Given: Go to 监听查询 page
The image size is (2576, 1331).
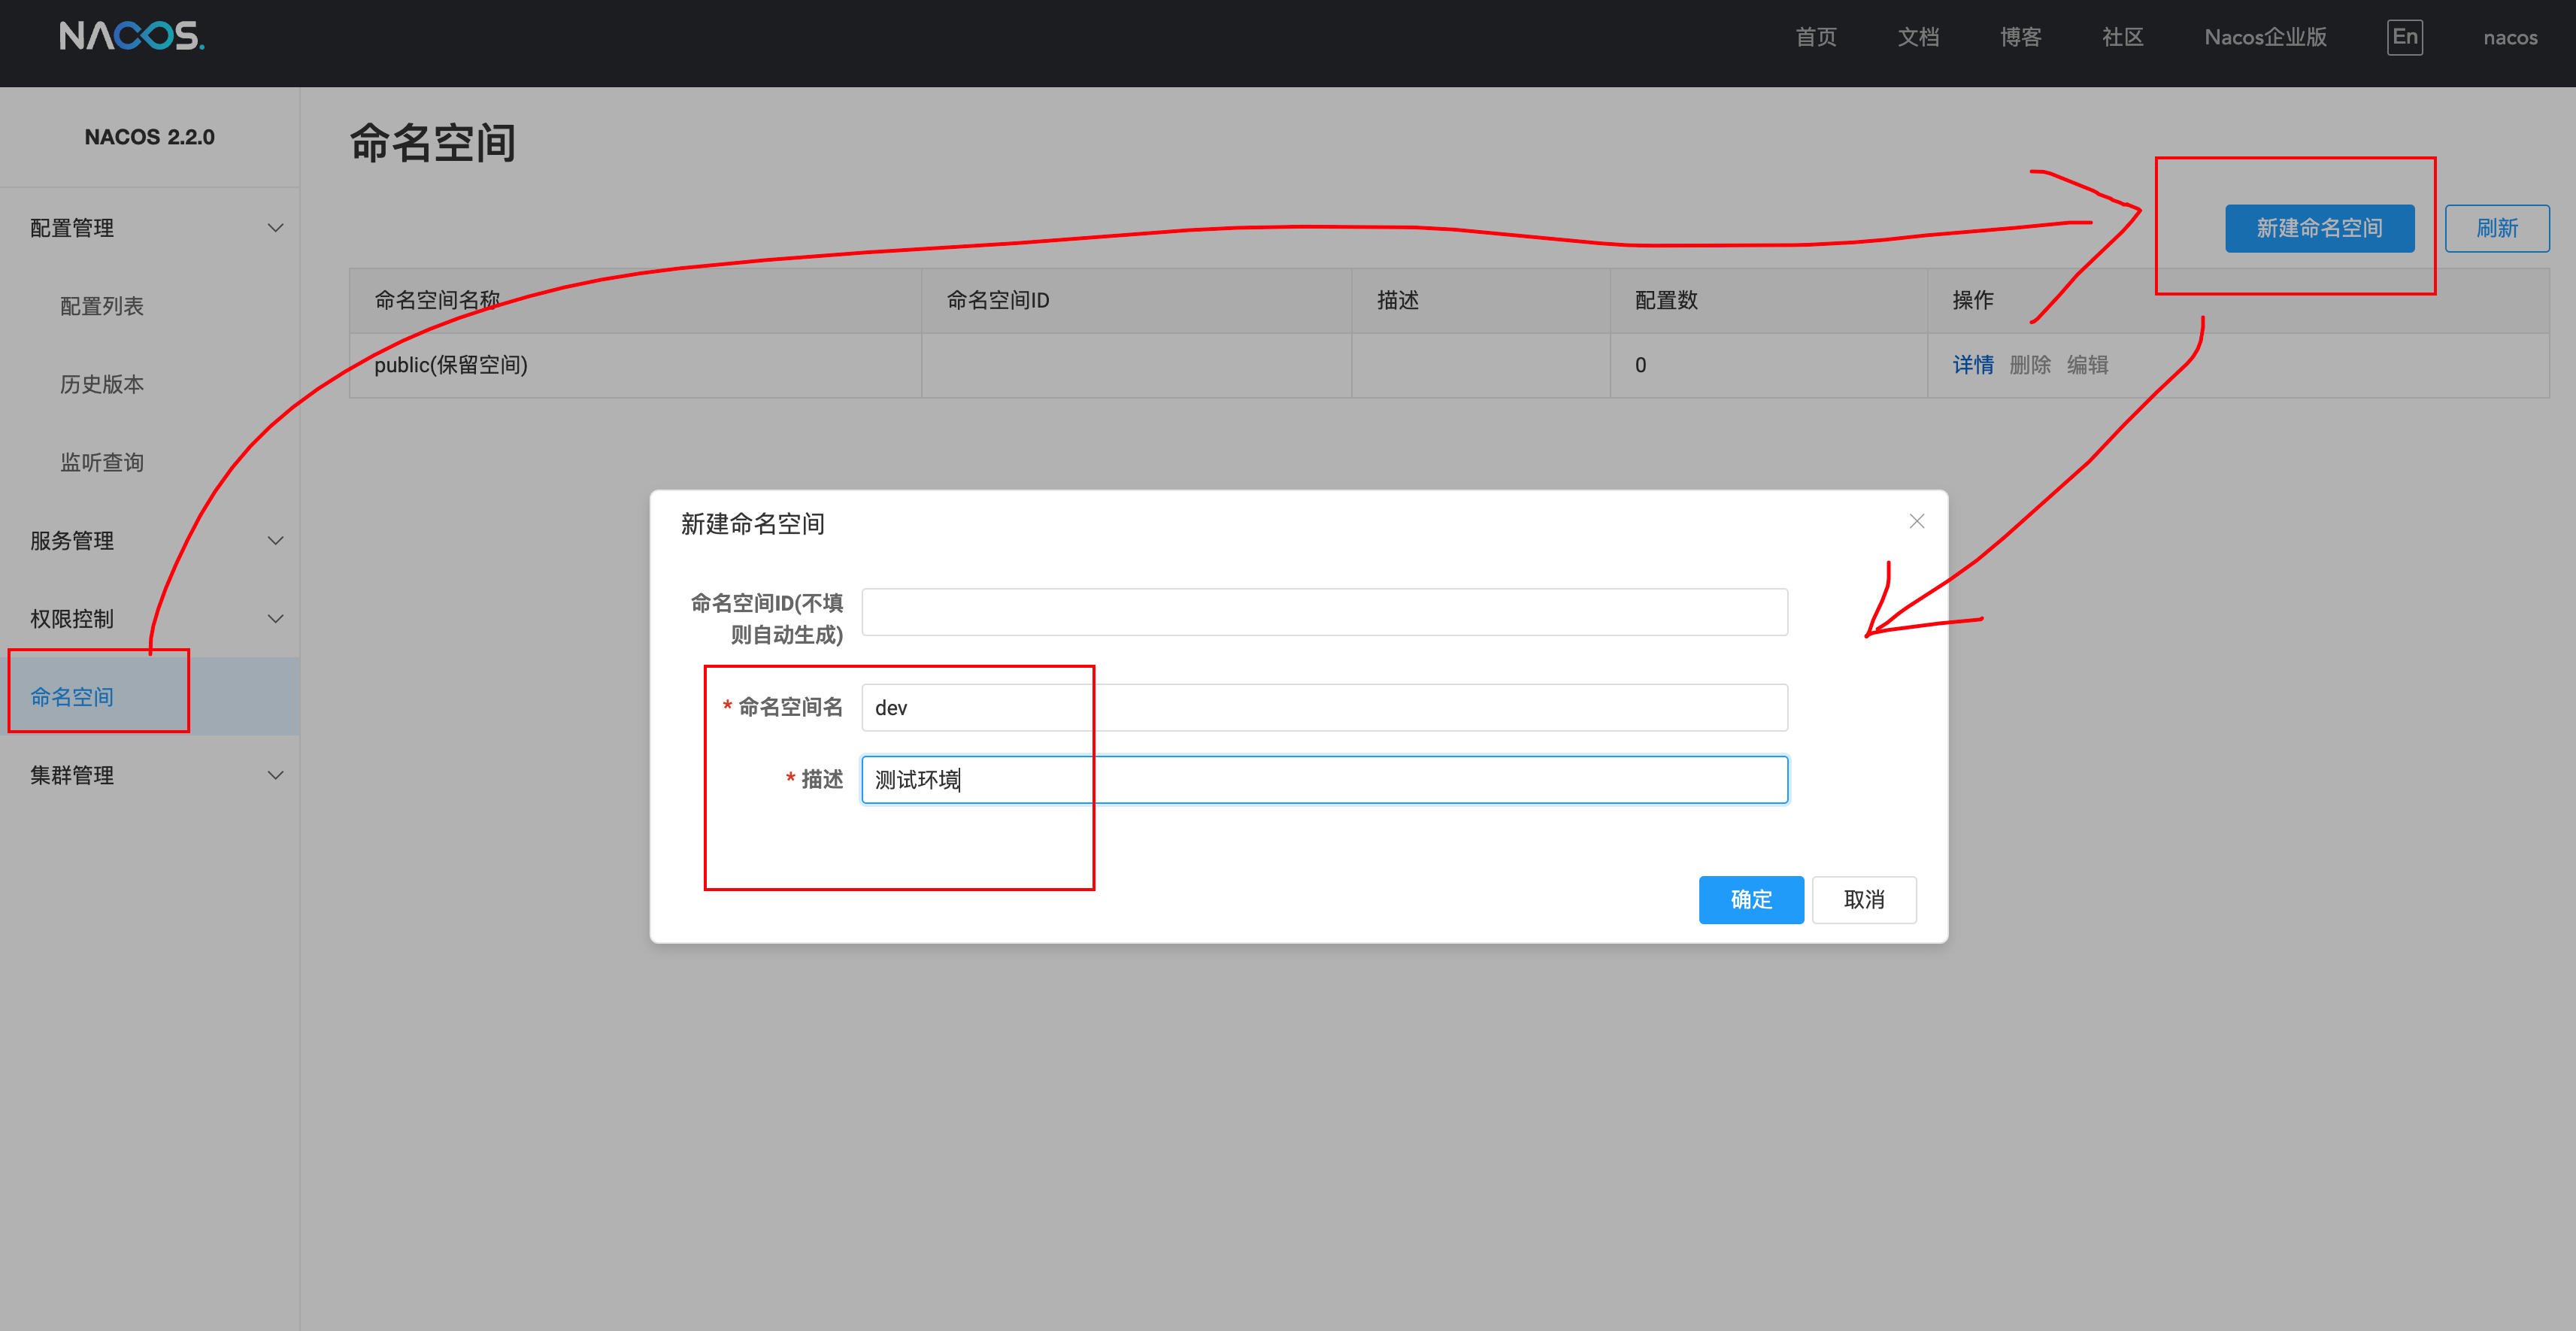Looking at the screenshot, I should pos(102,462).
